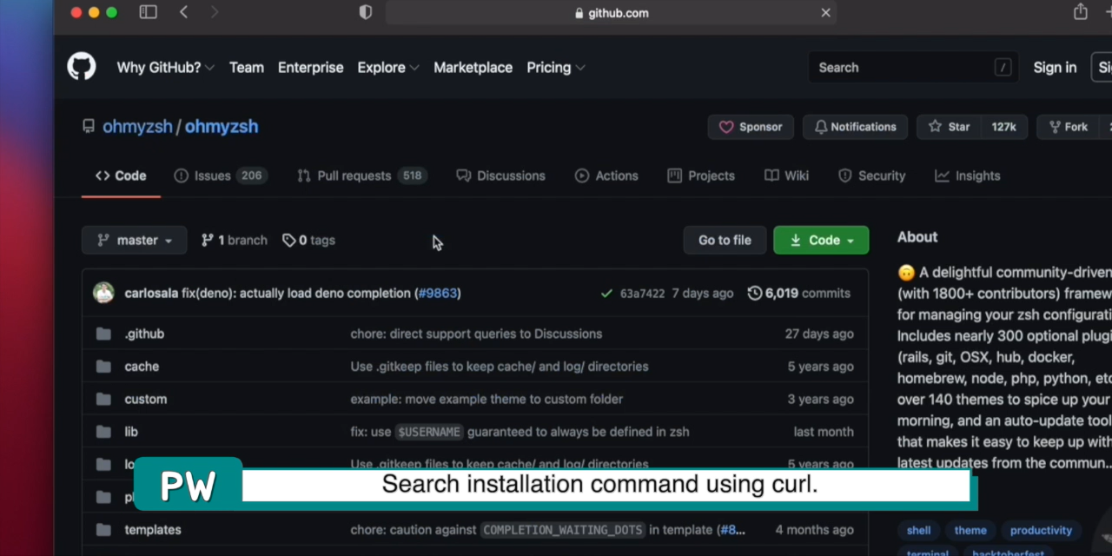Open the Marketplace menu item

(473, 67)
